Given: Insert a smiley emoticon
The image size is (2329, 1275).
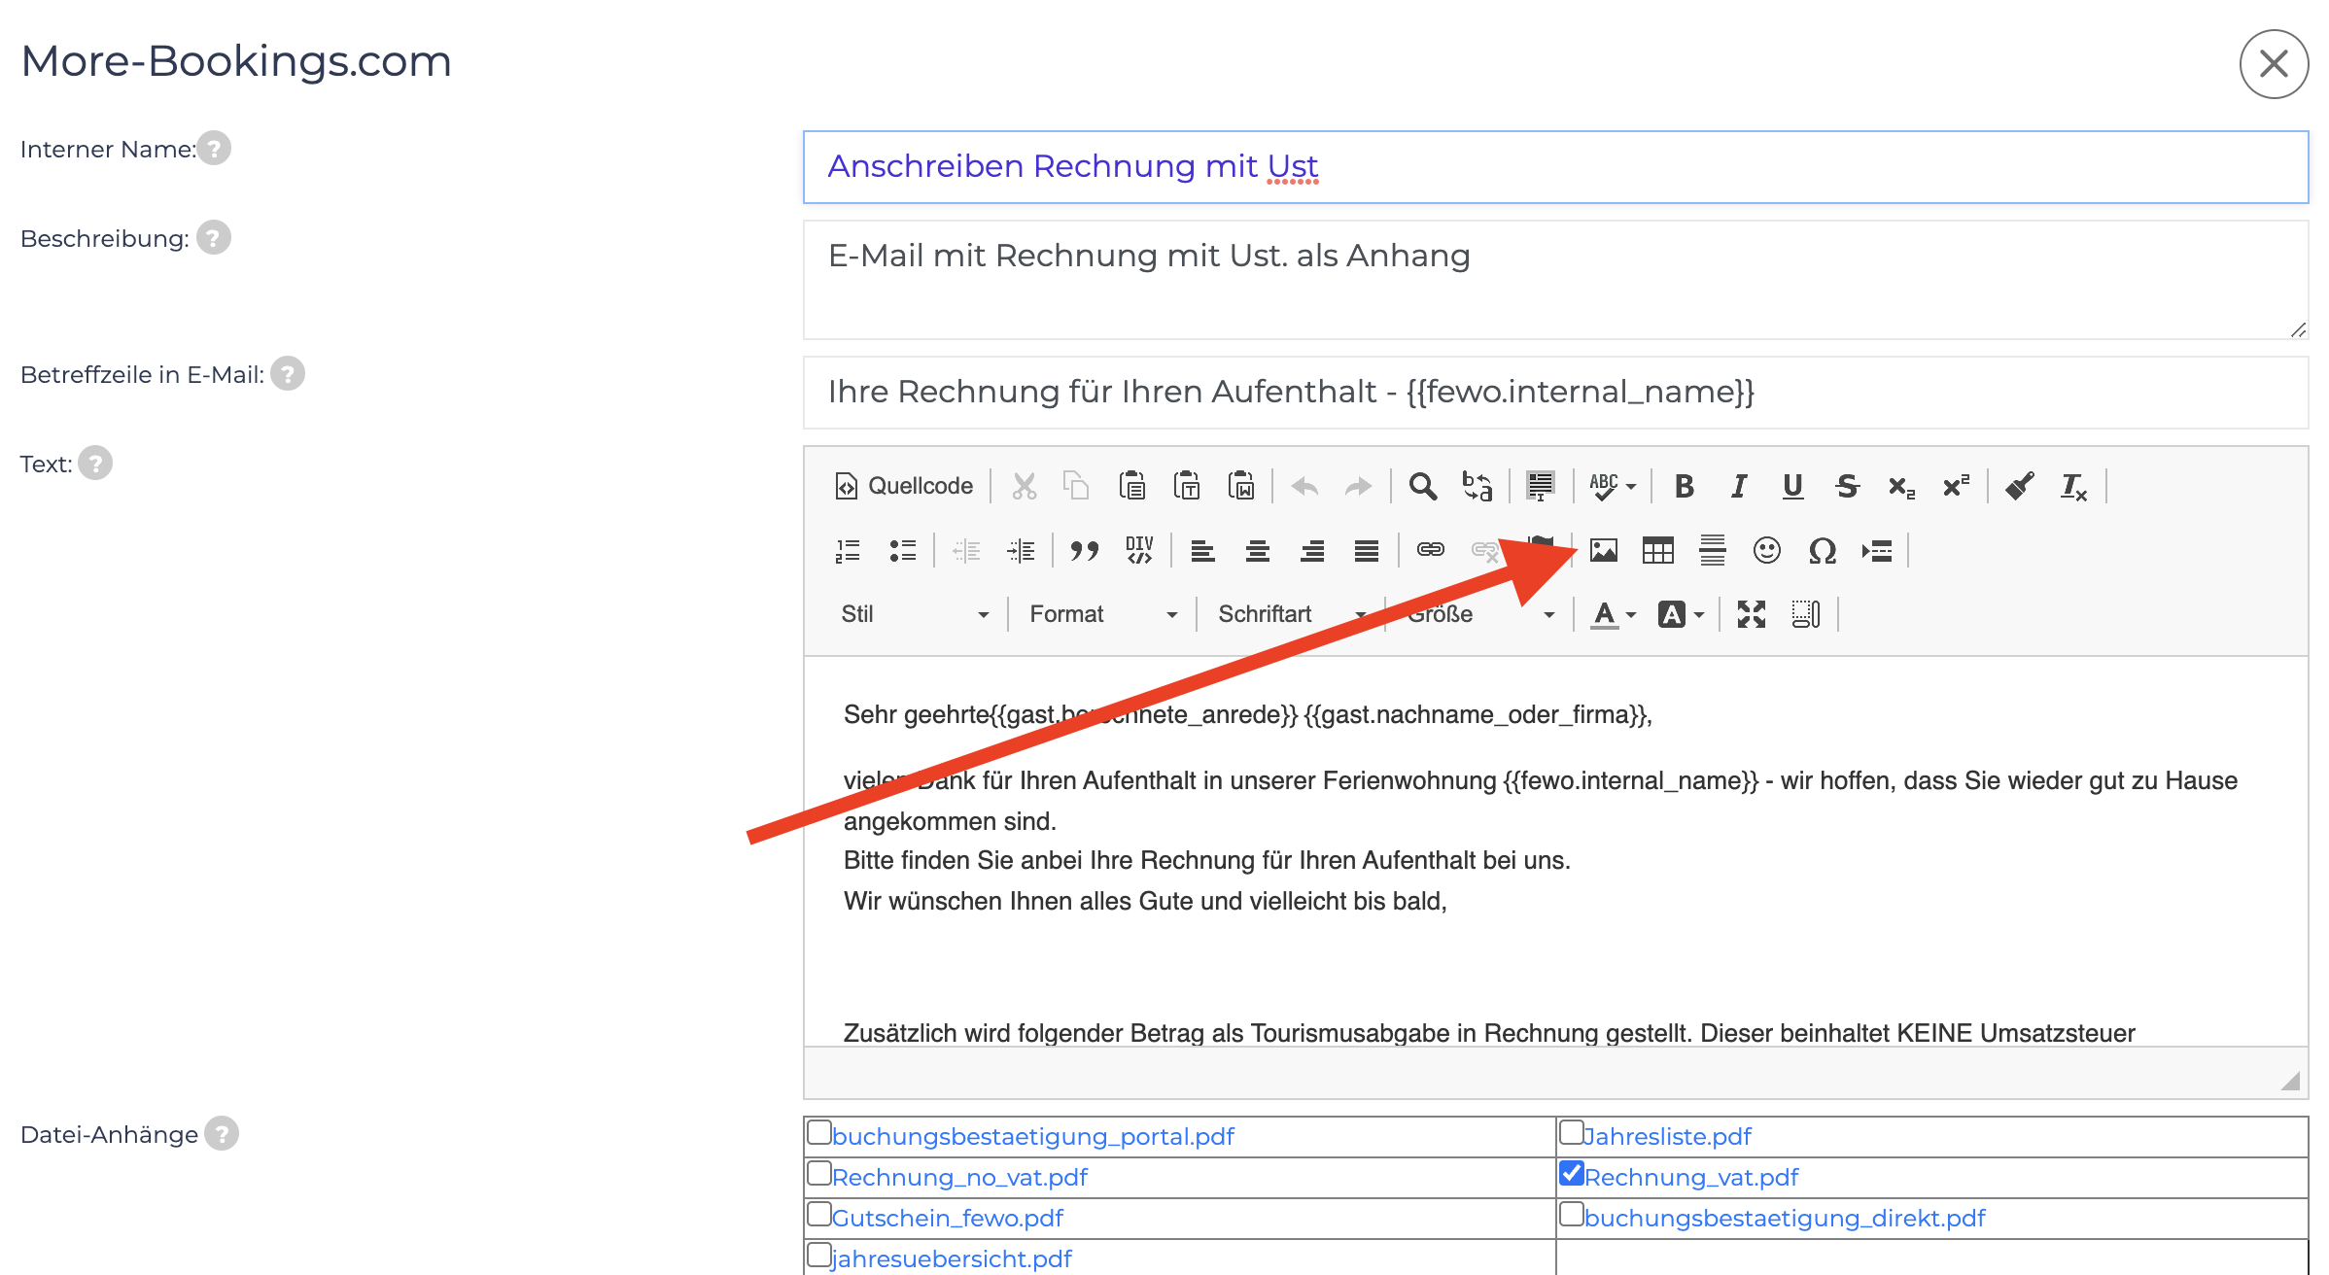Looking at the screenshot, I should (1767, 551).
